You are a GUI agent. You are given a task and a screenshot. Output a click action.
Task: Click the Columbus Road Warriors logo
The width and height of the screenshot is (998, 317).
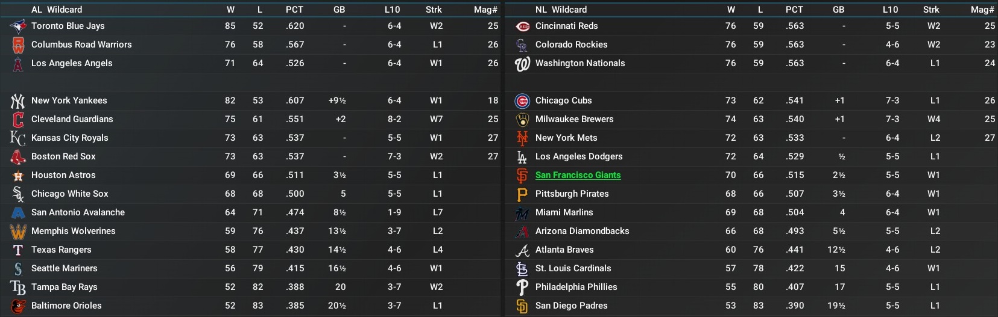[x=18, y=45]
